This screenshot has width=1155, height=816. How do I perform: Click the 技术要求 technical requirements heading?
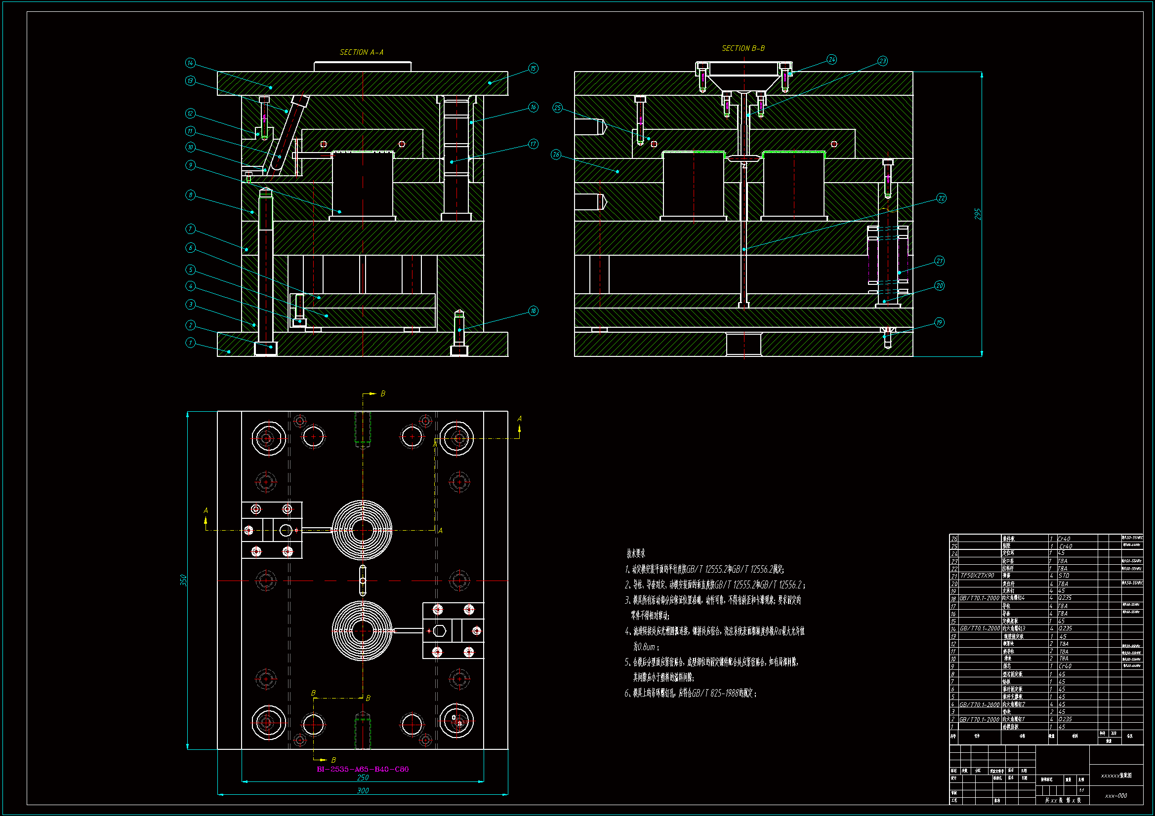pos(636,553)
